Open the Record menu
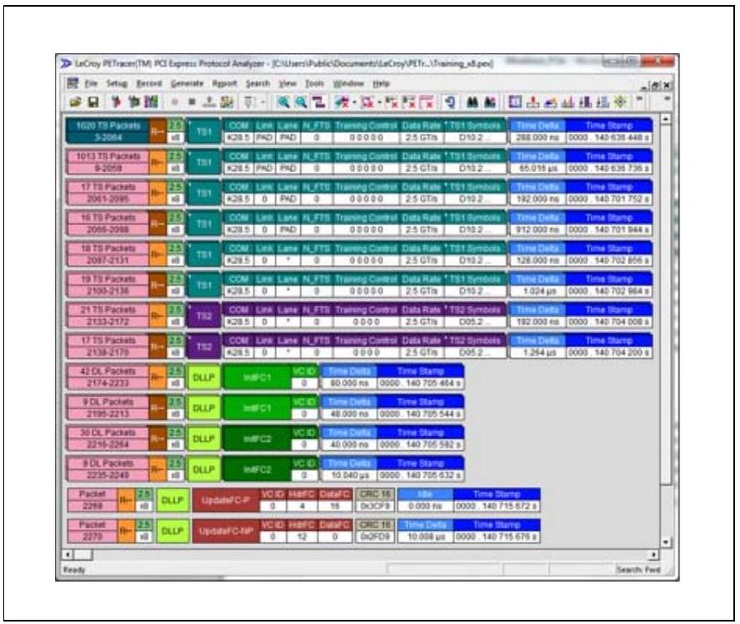Screen dimensions: 740x624 [149, 83]
